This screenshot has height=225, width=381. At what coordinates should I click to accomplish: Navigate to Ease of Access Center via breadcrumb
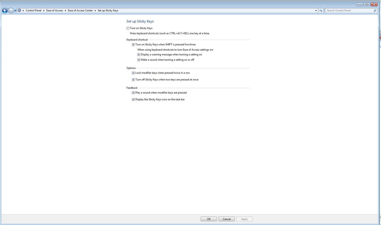pyautogui.click(x=80, y=10)
